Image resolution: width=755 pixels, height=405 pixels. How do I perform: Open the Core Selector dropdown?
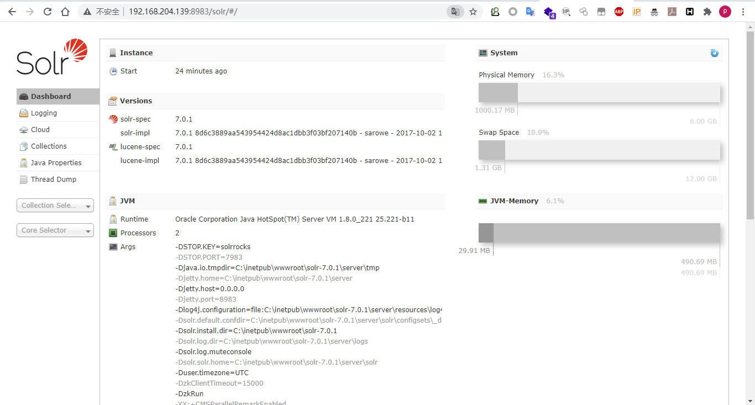click(55, 230)
